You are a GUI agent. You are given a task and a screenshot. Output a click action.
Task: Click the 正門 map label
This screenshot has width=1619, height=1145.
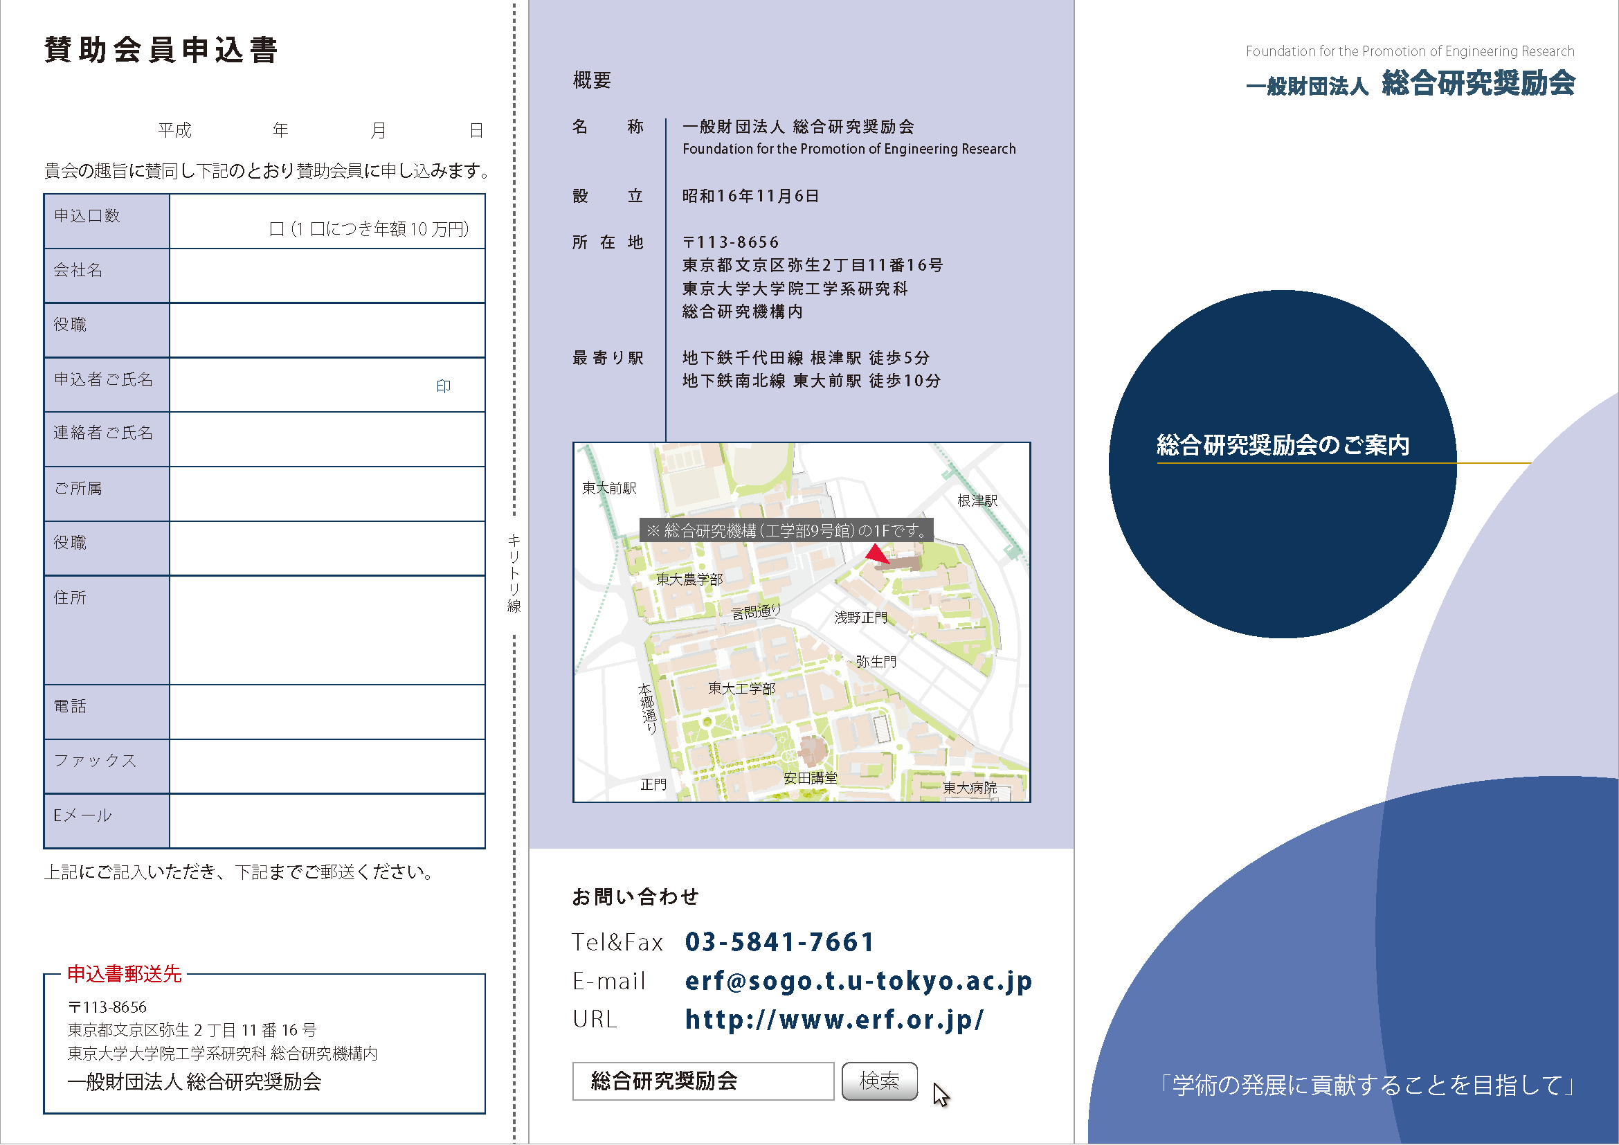[653, 784]
